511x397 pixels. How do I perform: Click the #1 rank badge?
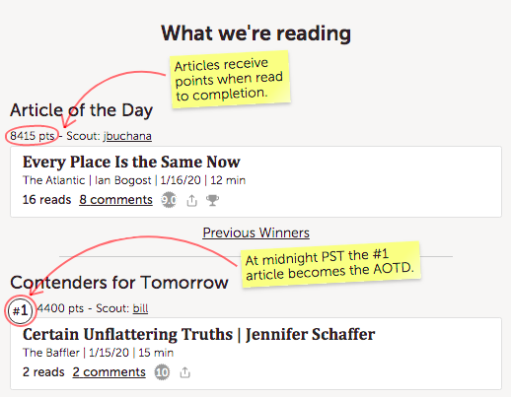[21, 310]
